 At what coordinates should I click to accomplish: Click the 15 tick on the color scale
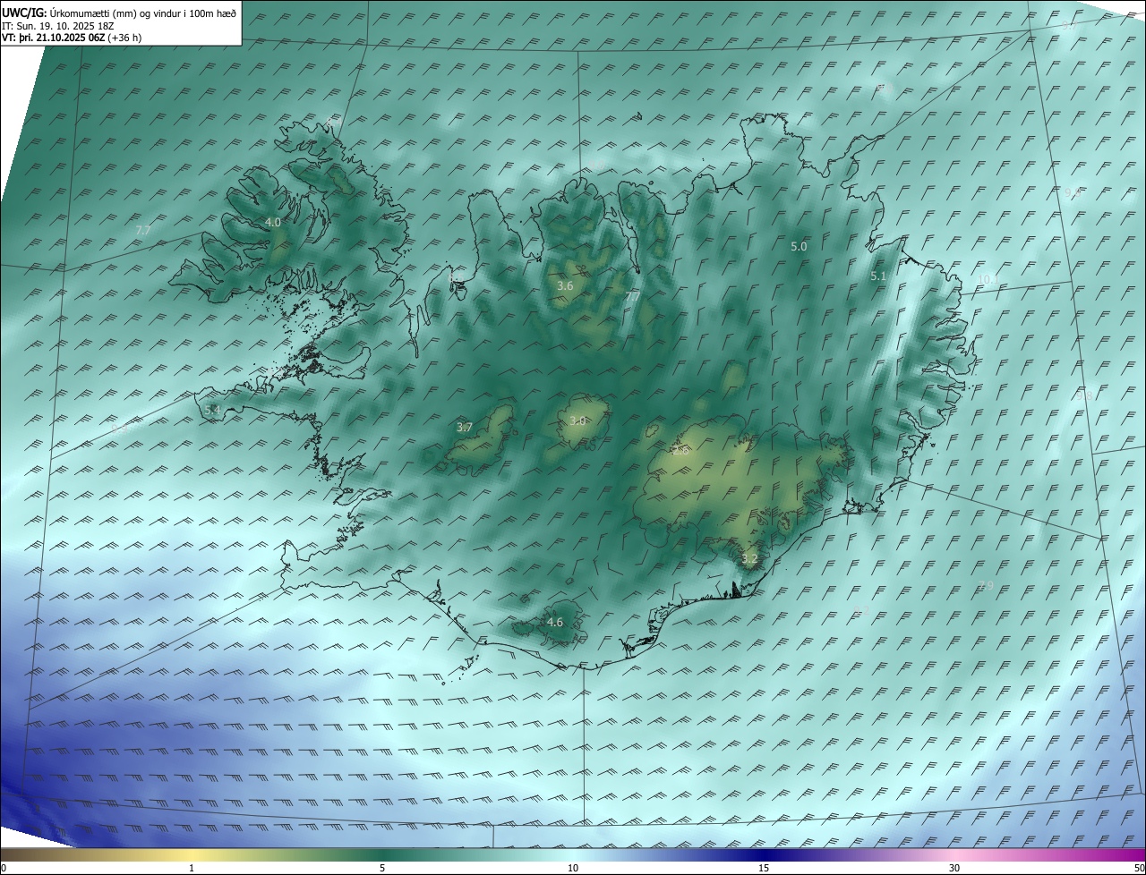tap(764, 868)
